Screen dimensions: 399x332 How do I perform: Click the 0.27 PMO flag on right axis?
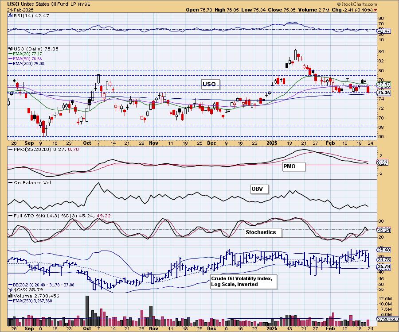point(383,163)
